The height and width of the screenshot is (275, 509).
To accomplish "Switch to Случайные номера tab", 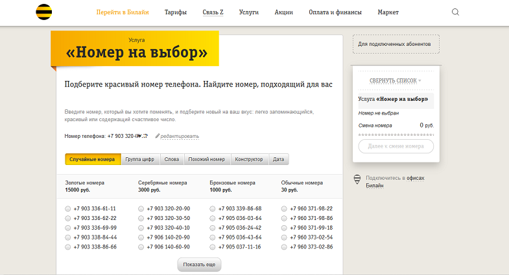I will coord(93,159).
